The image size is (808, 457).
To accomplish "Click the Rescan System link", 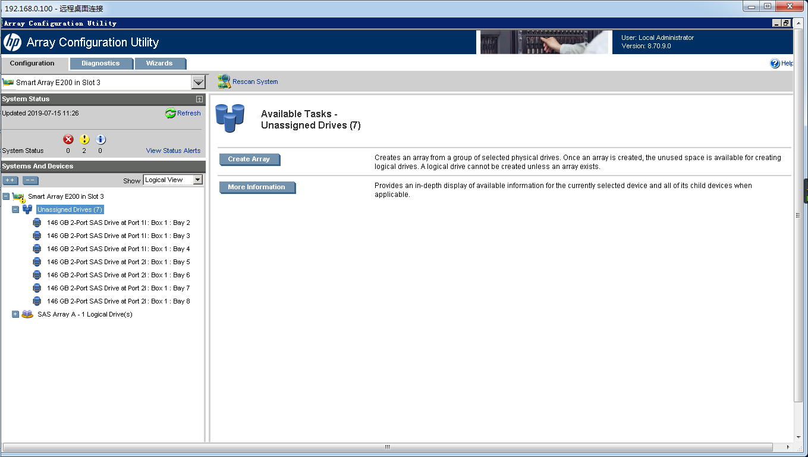I will click(x=255, y=82).
